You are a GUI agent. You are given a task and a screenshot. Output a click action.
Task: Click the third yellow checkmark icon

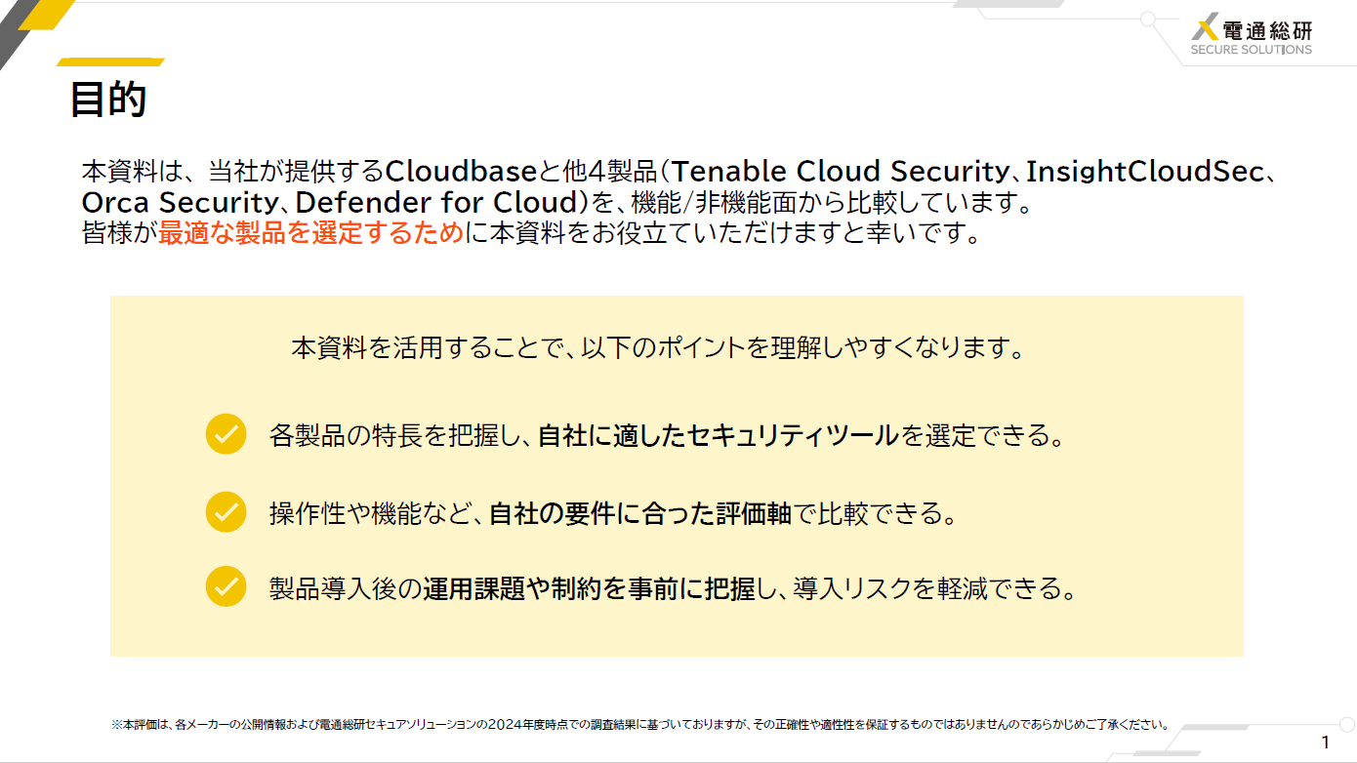coord(226,587)
